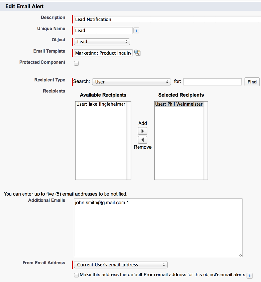
Task: Enable default From email address checkbox
Action: 76,275
